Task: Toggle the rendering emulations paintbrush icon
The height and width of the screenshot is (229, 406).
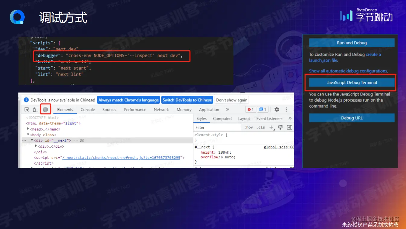Action: (281, 127)
